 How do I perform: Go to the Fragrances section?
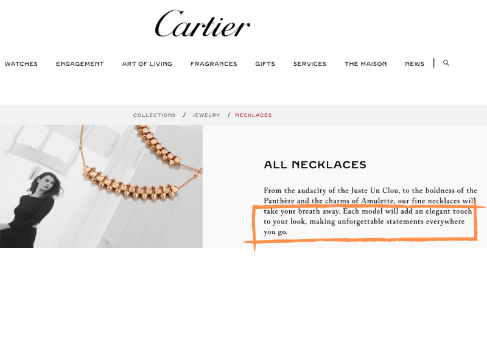pos(214,64)
